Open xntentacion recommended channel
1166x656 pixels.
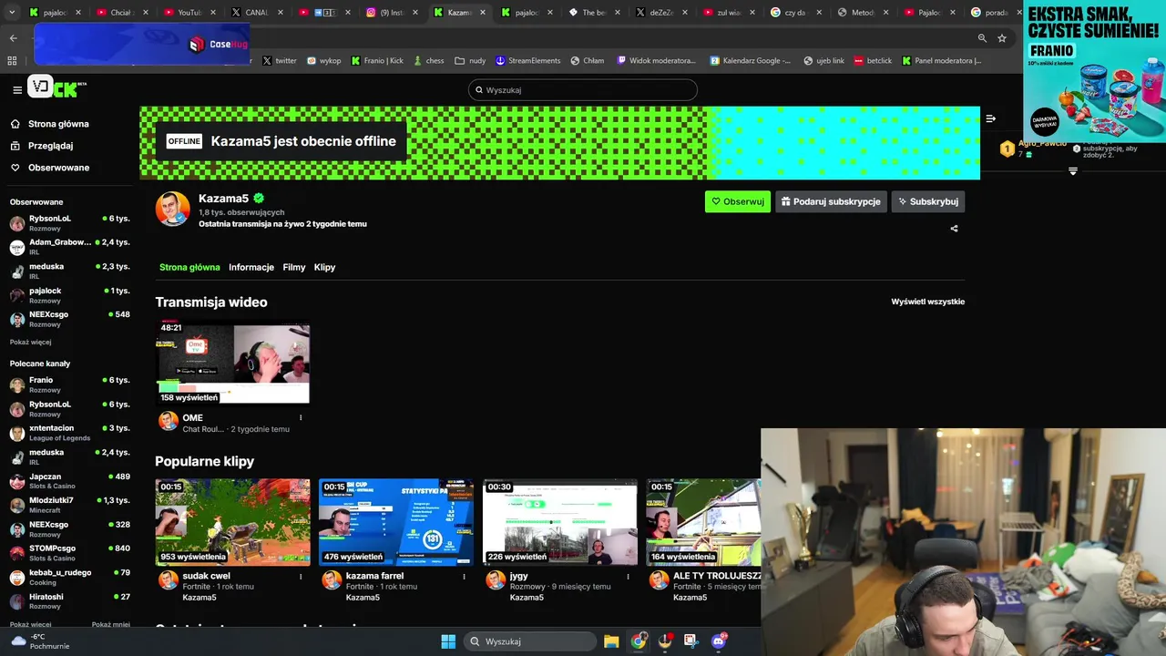pyautogui.click(x=69, y=433)
